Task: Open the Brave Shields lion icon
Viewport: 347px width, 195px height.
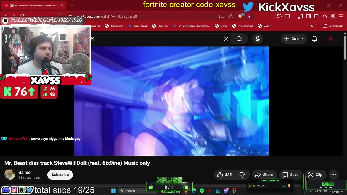Action: pos(240,17)
